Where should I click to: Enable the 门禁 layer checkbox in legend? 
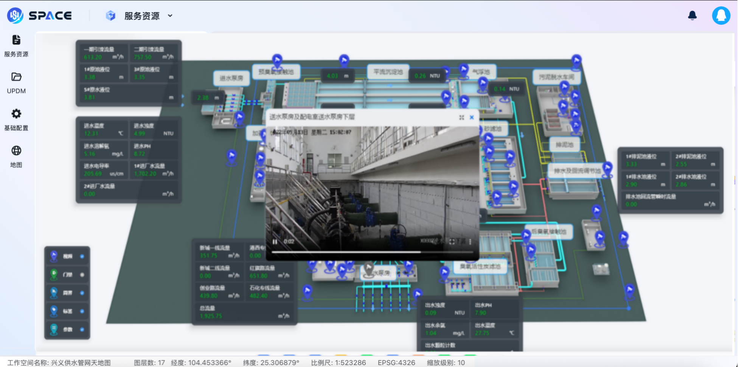(x=82, y=275)
